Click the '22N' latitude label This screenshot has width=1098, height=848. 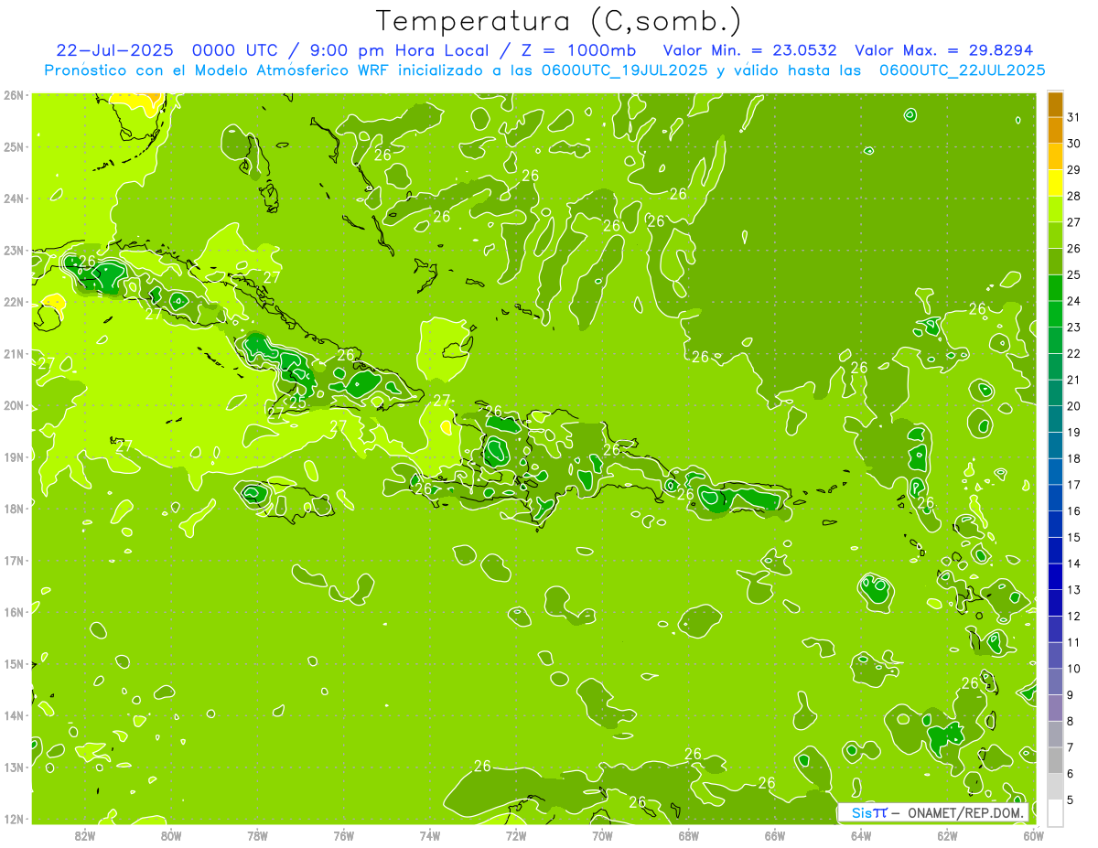click(x=14, y=302)
